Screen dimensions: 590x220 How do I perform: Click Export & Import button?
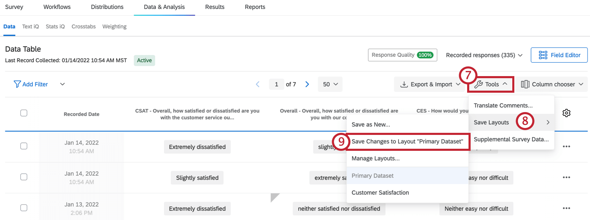(430, 84)
